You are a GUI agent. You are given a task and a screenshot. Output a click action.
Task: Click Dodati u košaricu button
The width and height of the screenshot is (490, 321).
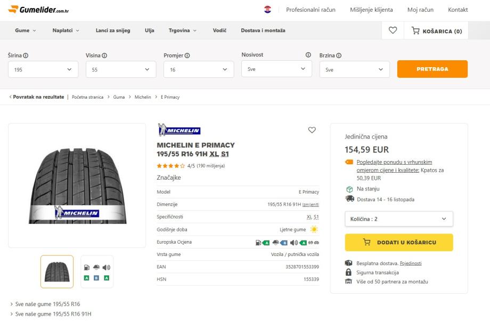[399, 242]
